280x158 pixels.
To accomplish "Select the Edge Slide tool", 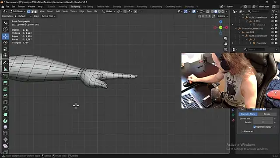I will pos(5,133).
